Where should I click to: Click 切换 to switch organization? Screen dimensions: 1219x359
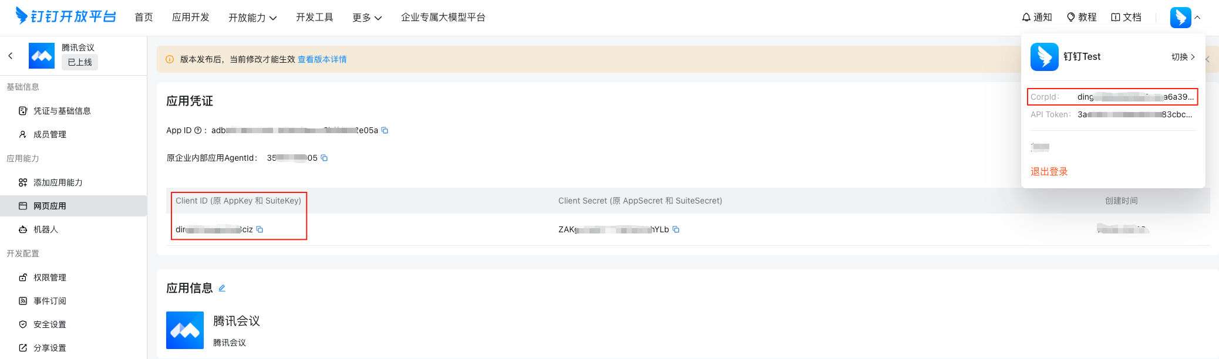(x=1183, y=57)
